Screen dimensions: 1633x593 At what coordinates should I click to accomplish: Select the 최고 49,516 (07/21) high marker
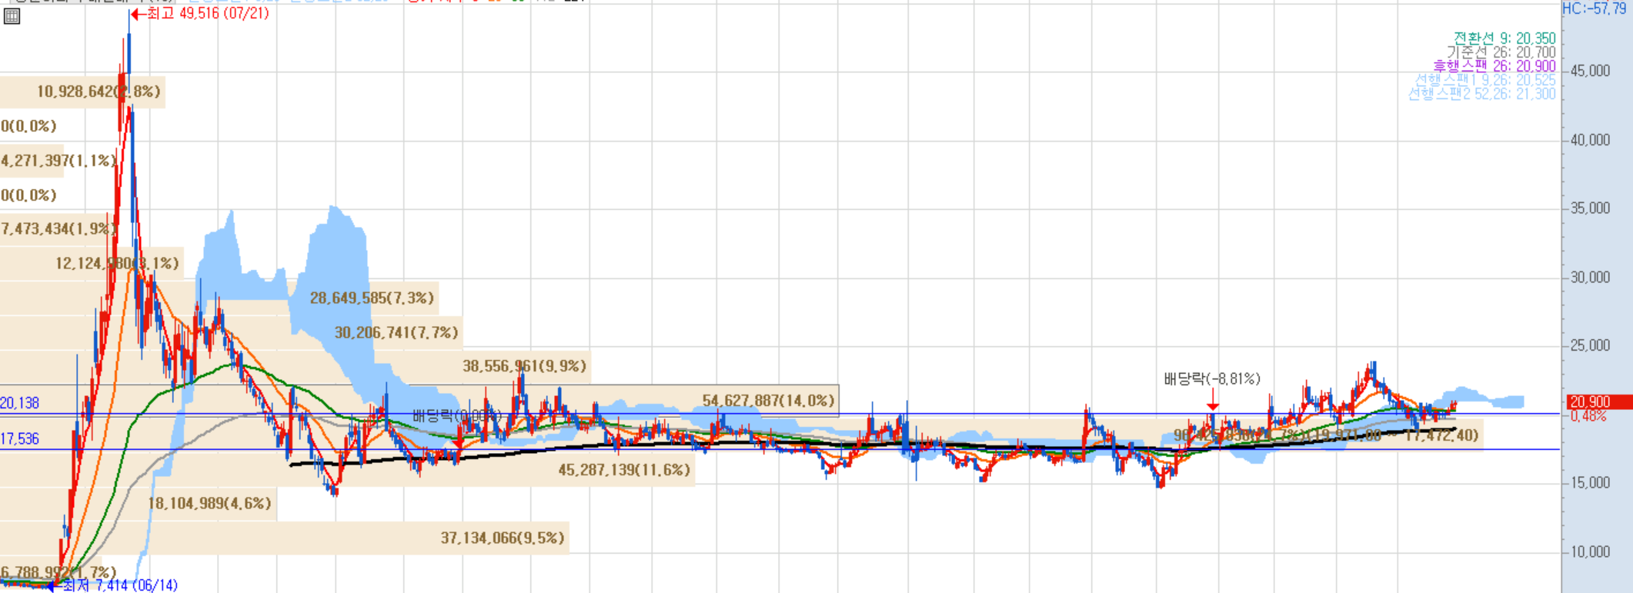[200, 14]
